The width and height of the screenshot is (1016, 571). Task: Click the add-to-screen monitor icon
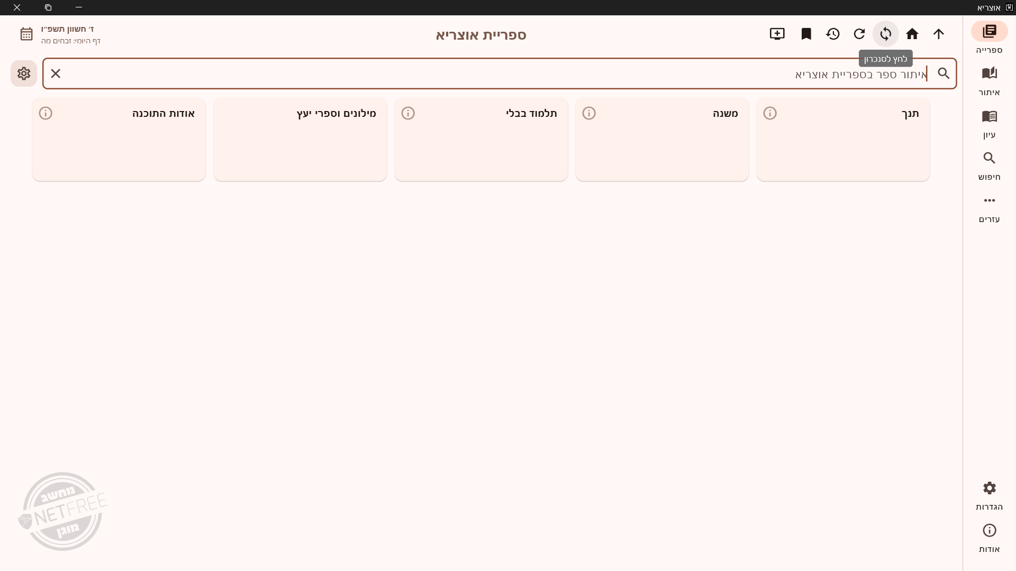(x=777, y=34)
